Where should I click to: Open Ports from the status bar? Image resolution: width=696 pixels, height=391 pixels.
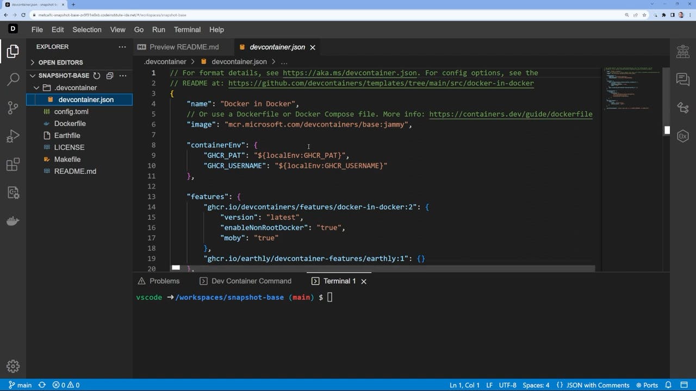coord(646,385)
